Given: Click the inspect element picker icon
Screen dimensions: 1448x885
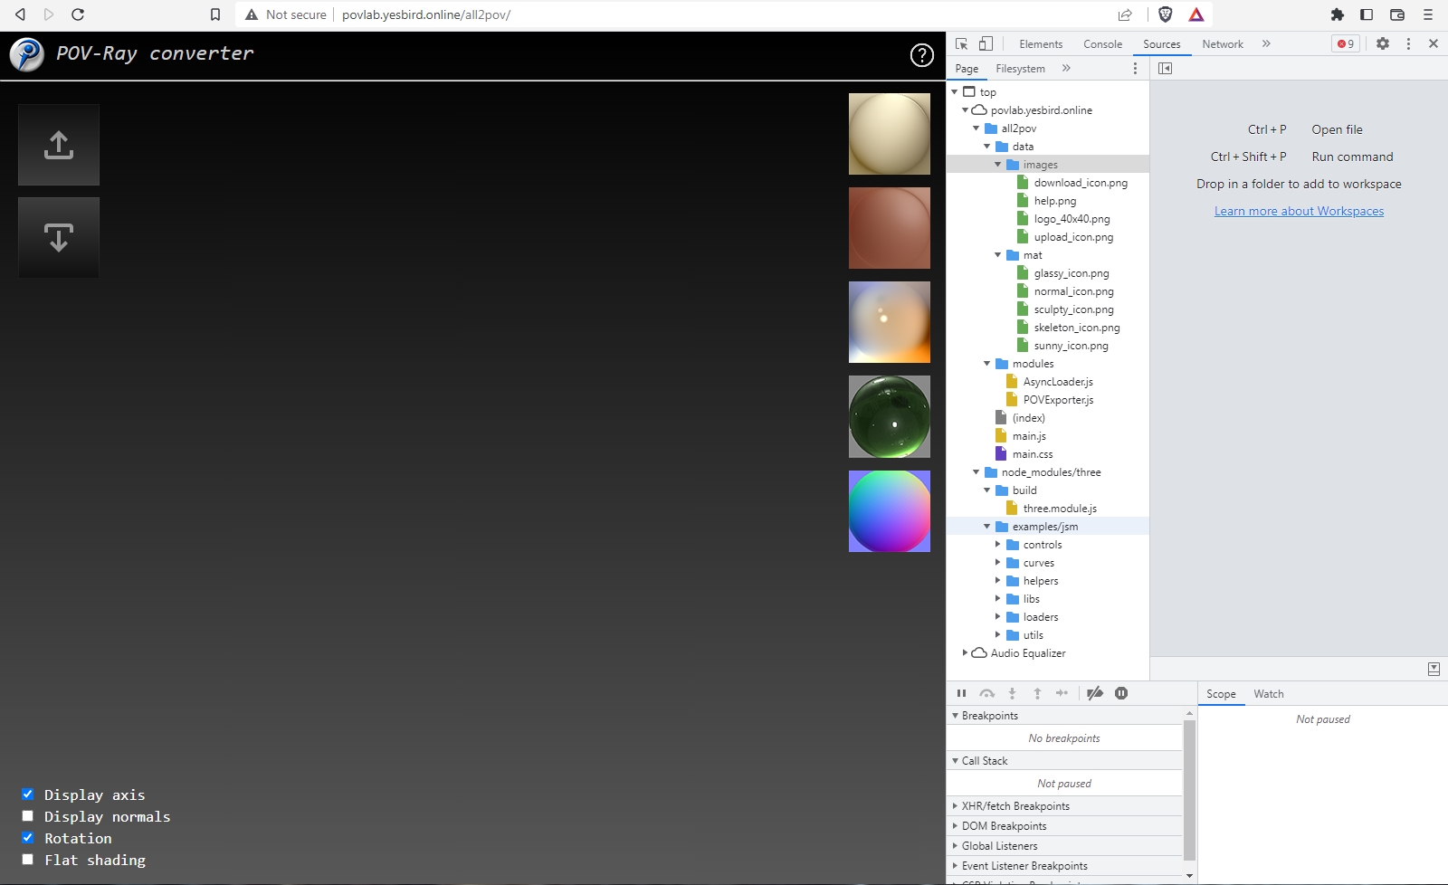Looking at the screenshot, I should [x=961, y=43].
